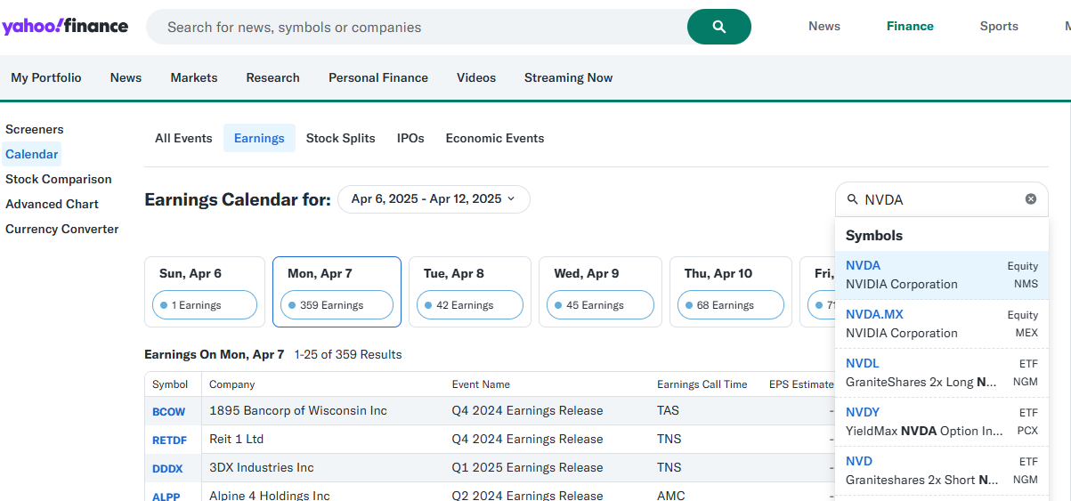Open the DDDX ticker link
This screenshot has height=501, width=1071.
point(167,469)
